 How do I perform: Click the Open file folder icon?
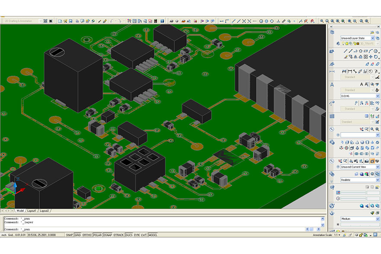click(65, 21)
